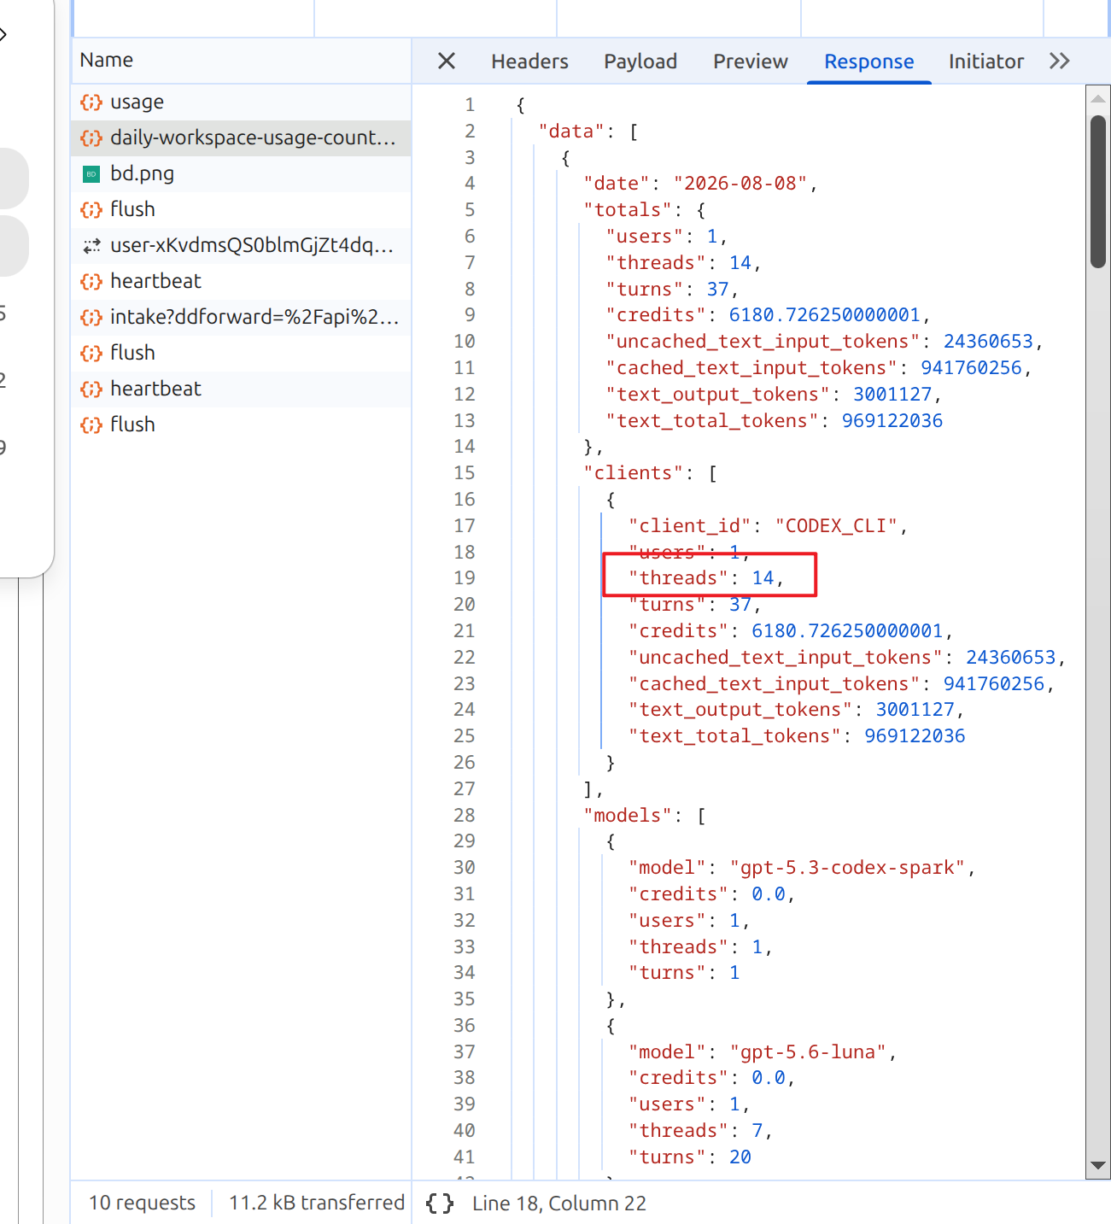
Task: Select the flush request above user-xKvdms
Action: point(241,209)
